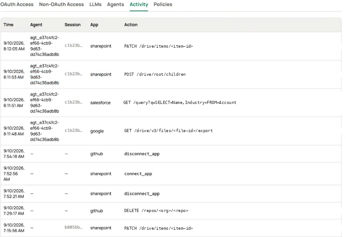
Task: Click github app in the 7:54:18 AM row
Action: click(x=97, y=154)
